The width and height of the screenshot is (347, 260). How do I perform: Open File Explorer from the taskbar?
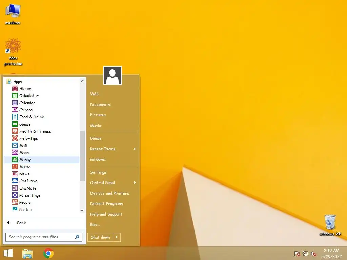(27, 253)
